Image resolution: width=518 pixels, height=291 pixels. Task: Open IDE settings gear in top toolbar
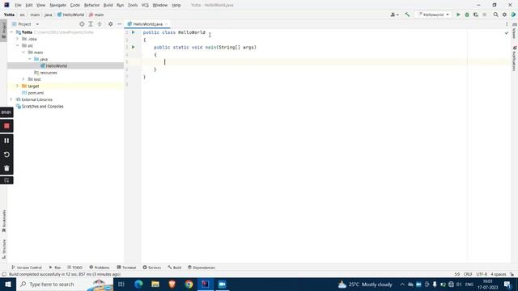point(504,15)
